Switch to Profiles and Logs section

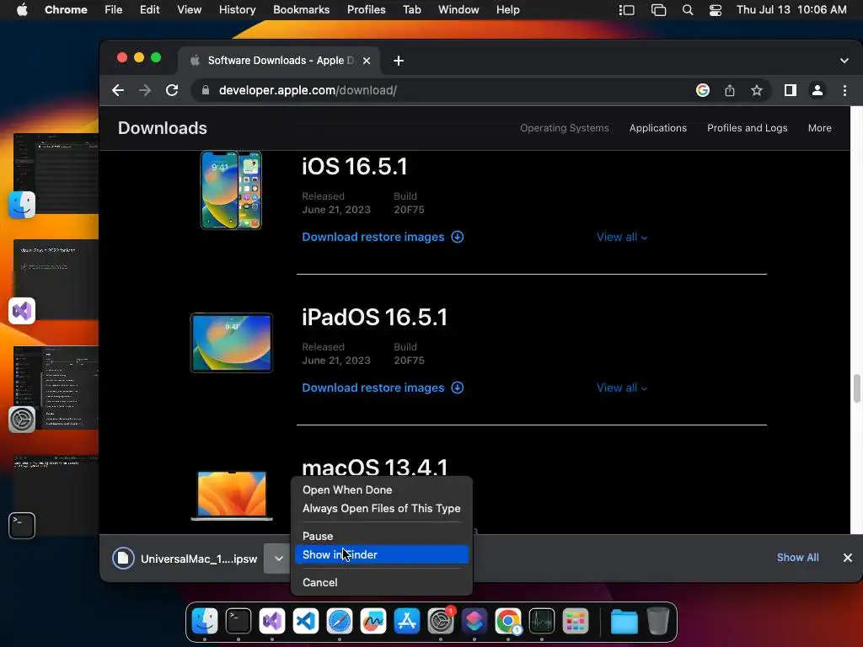click(747, 128)
